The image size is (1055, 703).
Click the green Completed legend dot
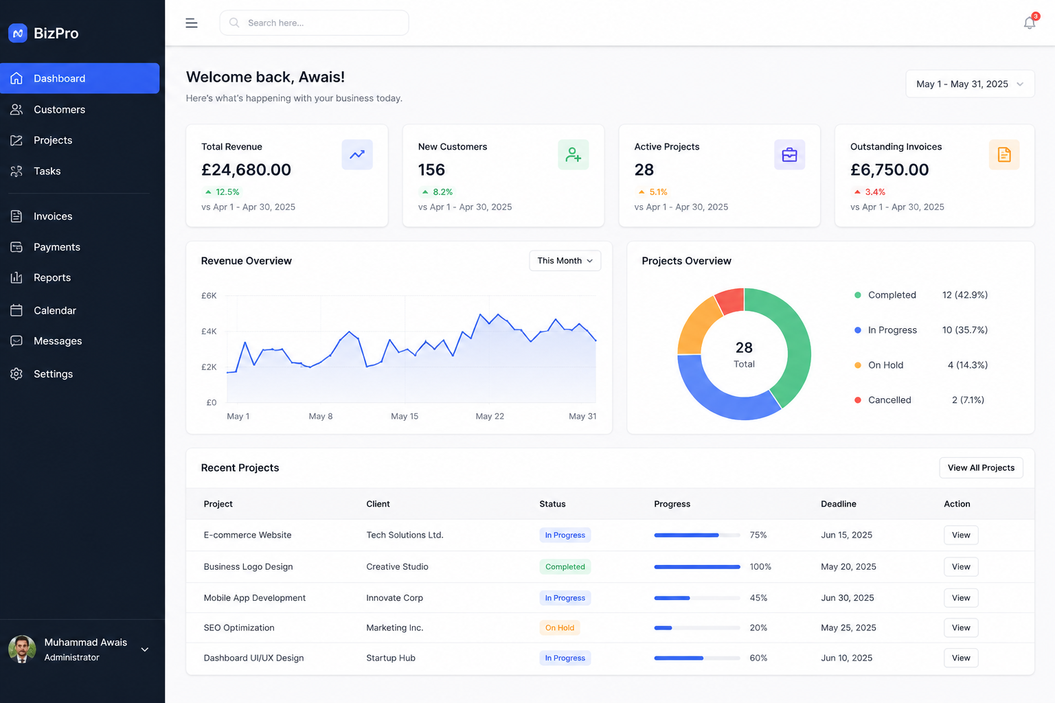point(857,295)
